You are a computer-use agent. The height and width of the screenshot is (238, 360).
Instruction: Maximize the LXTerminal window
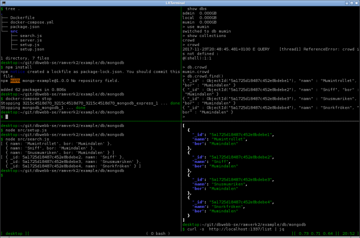352,3
